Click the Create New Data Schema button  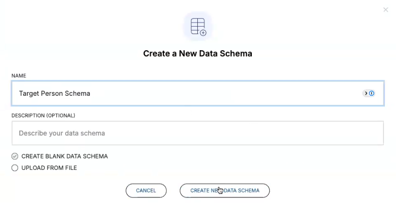pyautogui.click(x=225, y=191)
